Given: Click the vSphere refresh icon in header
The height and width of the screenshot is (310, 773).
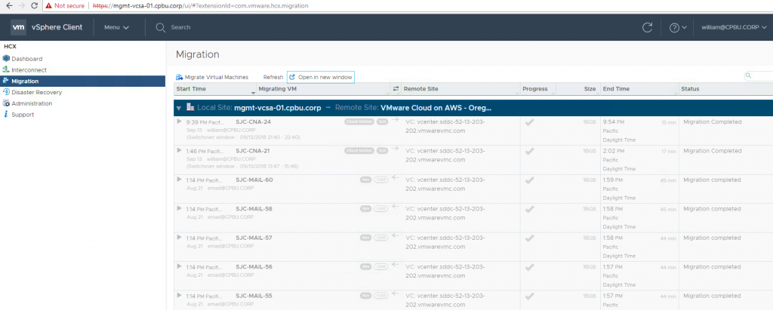Looking at the screenshot, I should point(647,27).
